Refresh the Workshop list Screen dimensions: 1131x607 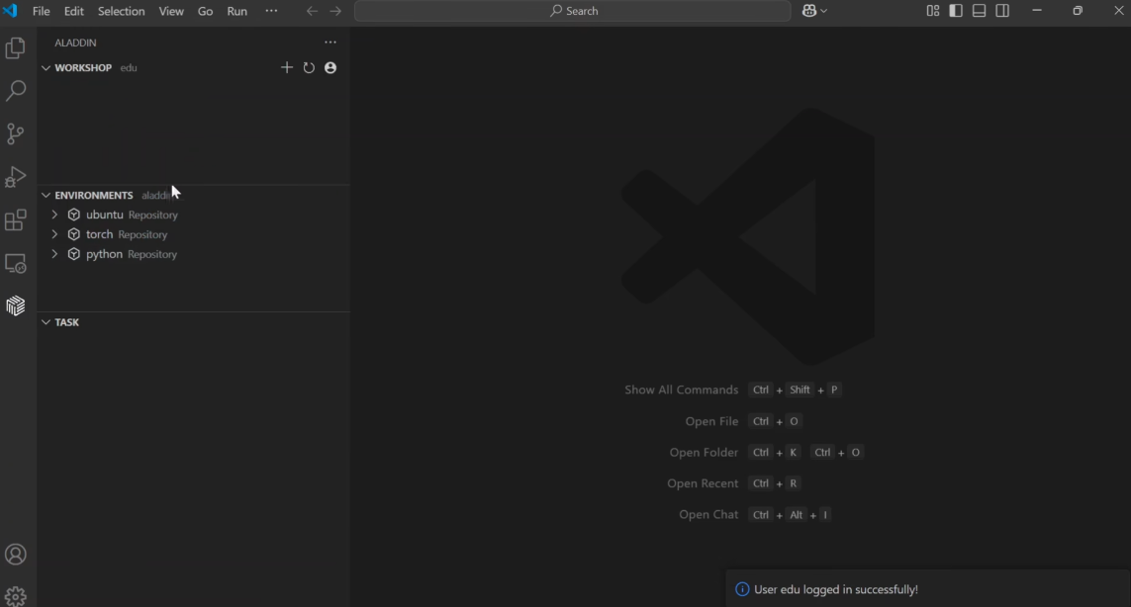(309, 68)
